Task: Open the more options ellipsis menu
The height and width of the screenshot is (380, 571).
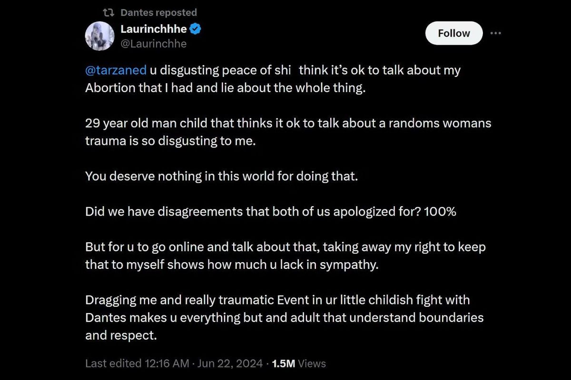Action: point(496,33)
